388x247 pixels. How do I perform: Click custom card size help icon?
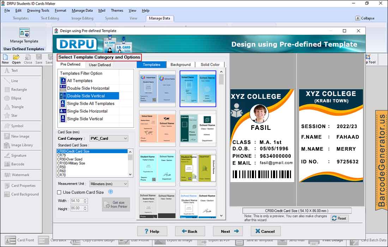110,192
